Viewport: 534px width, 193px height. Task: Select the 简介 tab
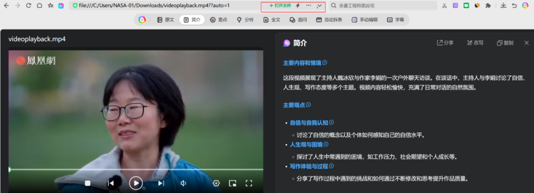pyautogui.click(x=192, y=20)
